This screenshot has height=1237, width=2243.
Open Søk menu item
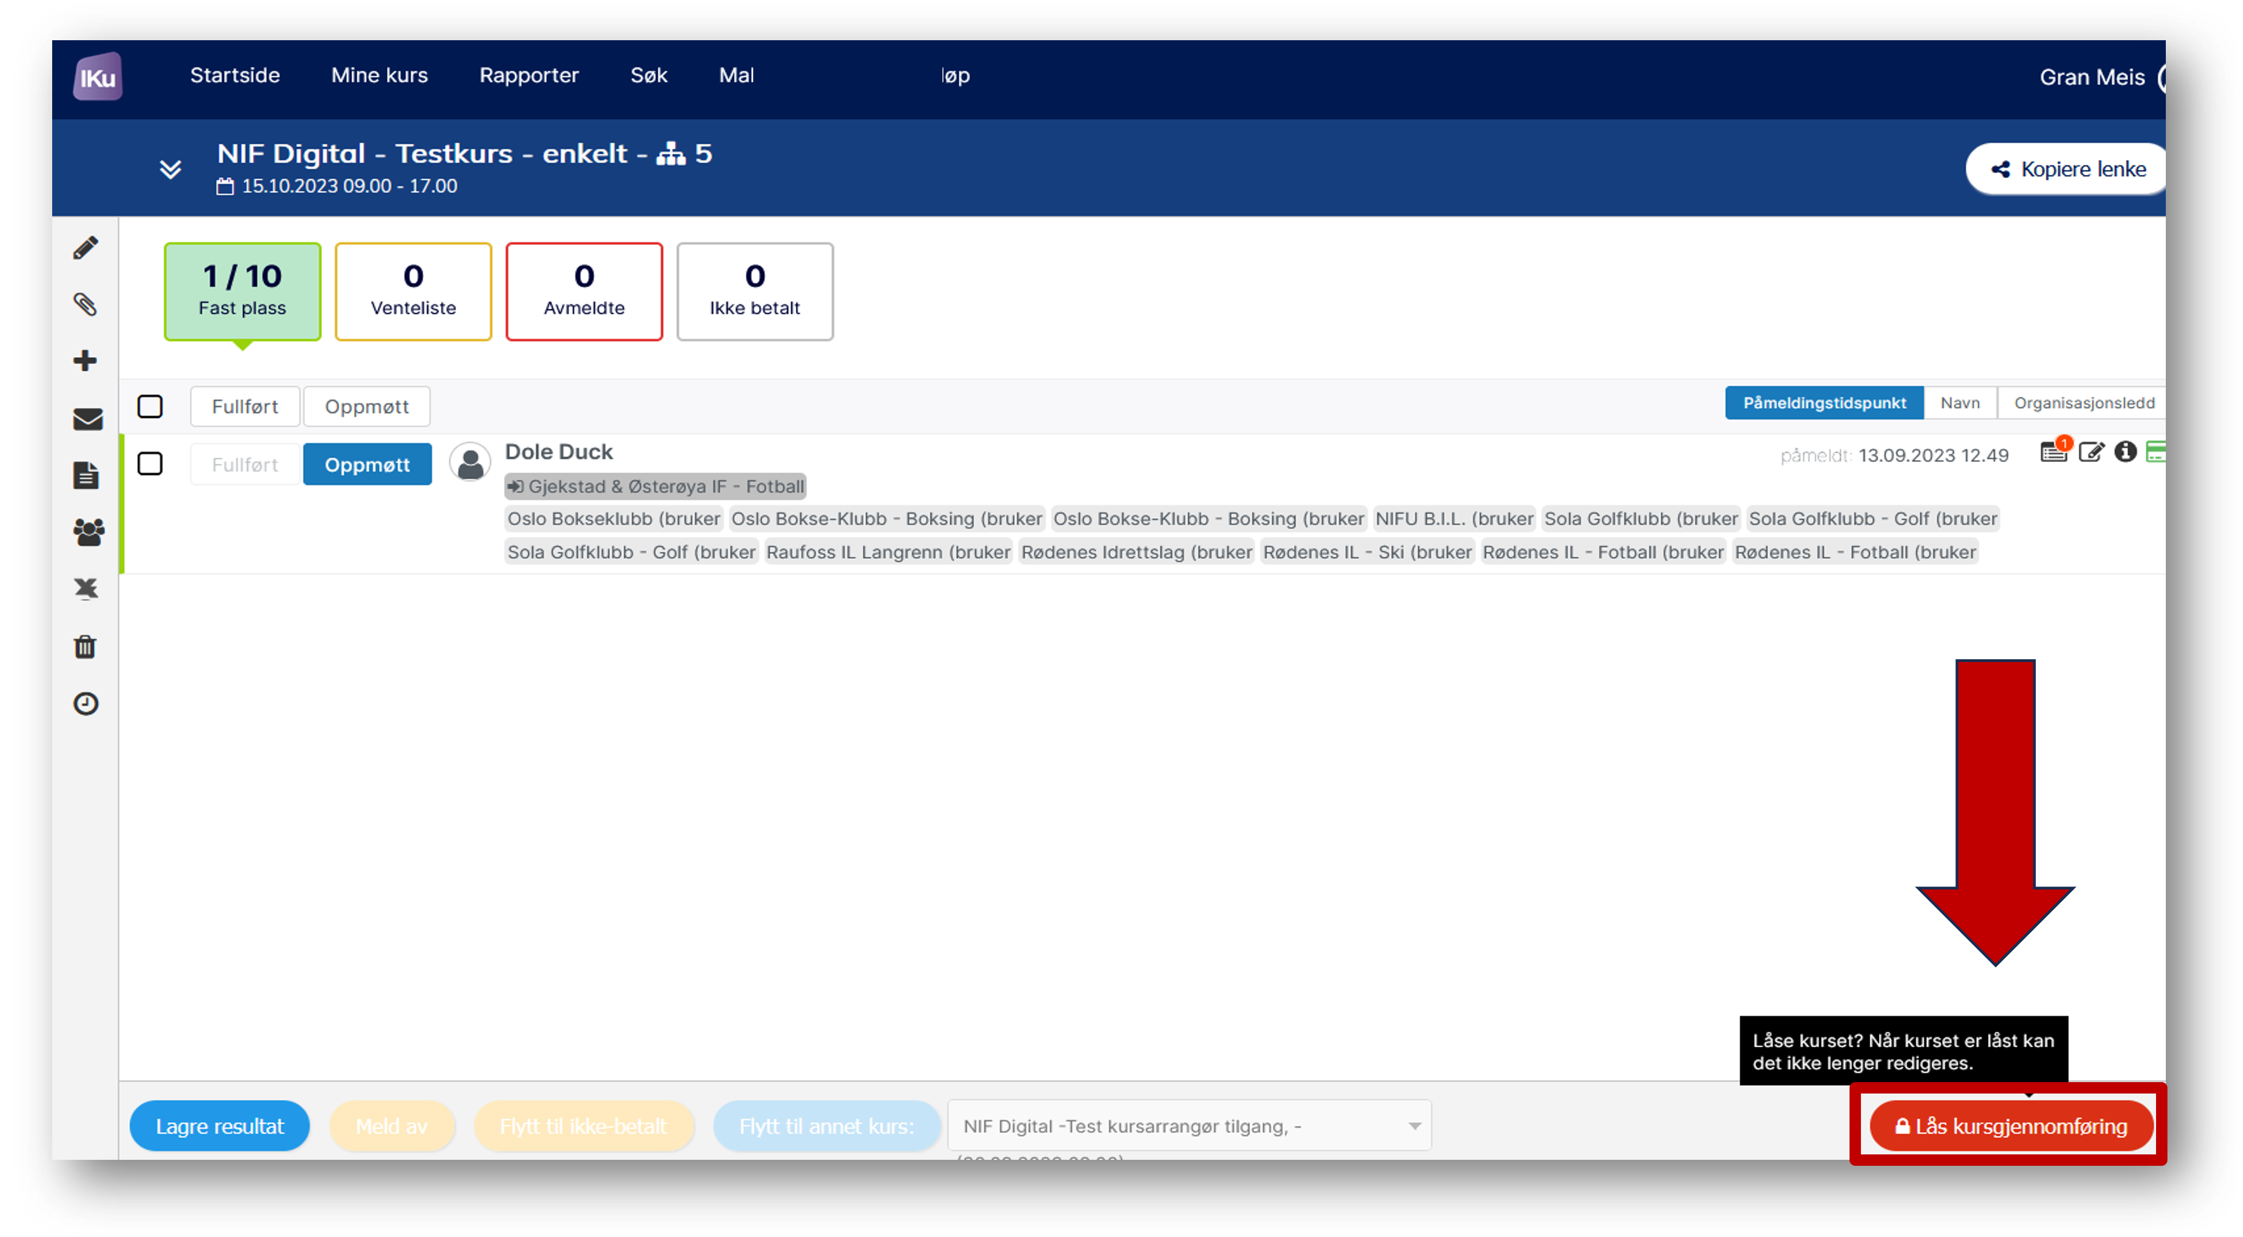point(649,76)
